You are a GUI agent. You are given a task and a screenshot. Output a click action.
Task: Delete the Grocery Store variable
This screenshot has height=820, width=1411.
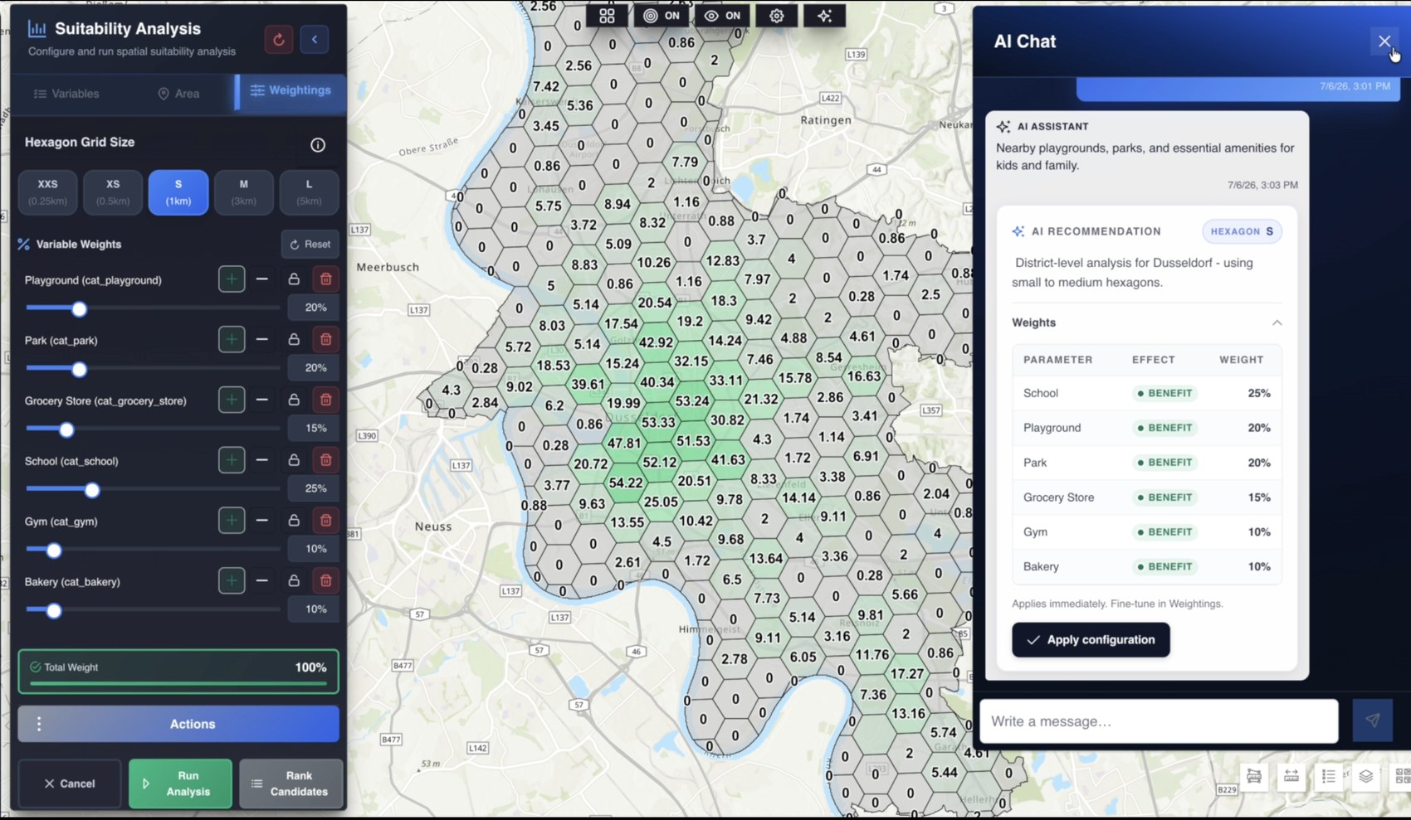pyautogui.click(x=325, y=400)
